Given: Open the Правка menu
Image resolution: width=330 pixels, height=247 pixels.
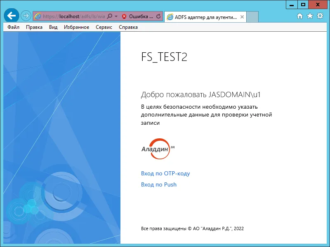Looking at the screenshot, I should pos(34,27).
